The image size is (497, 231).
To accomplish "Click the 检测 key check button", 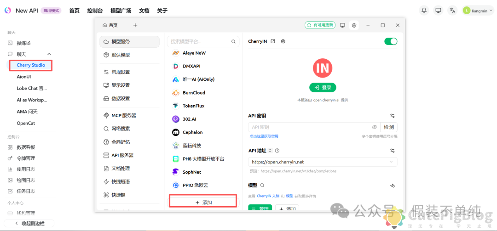I will pyautogui.click(x=389, y=127).
